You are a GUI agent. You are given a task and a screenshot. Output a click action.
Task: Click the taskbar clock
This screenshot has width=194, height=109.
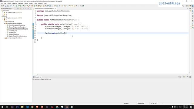coord(185,107)
